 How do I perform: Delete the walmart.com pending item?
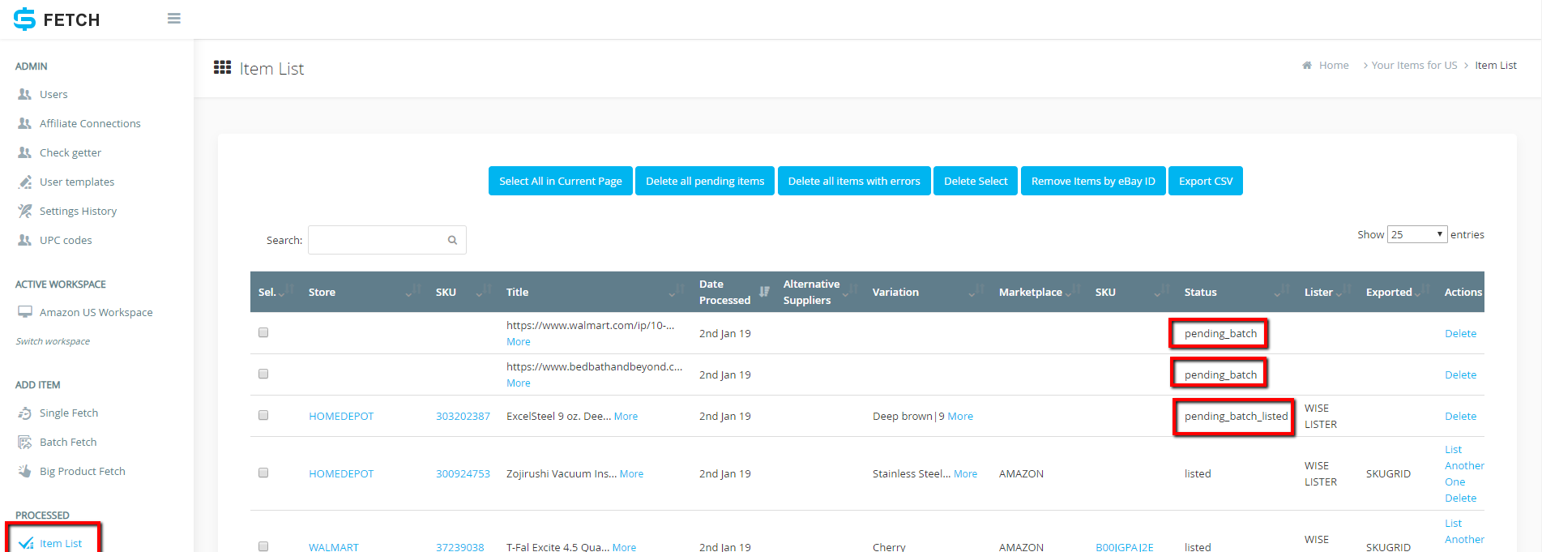tap(1460, 333)
